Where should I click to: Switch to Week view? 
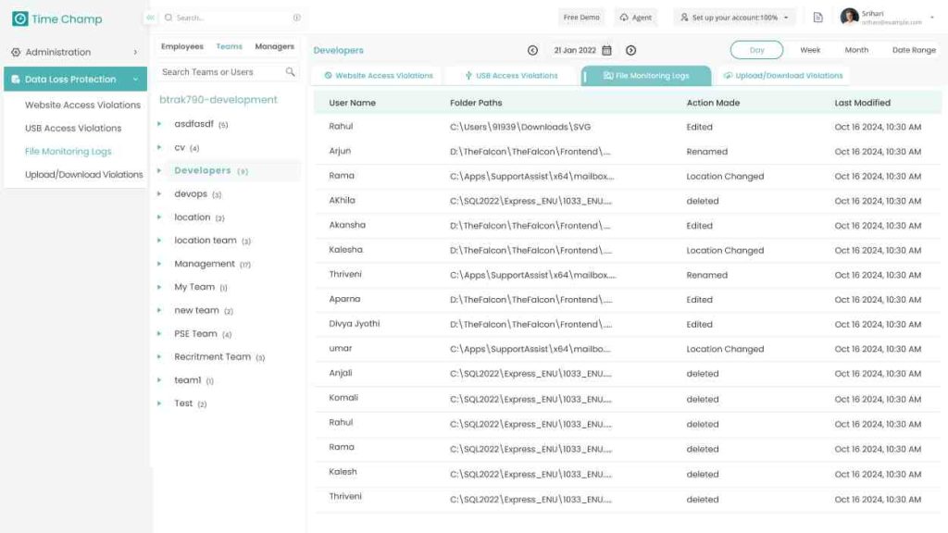810,50
